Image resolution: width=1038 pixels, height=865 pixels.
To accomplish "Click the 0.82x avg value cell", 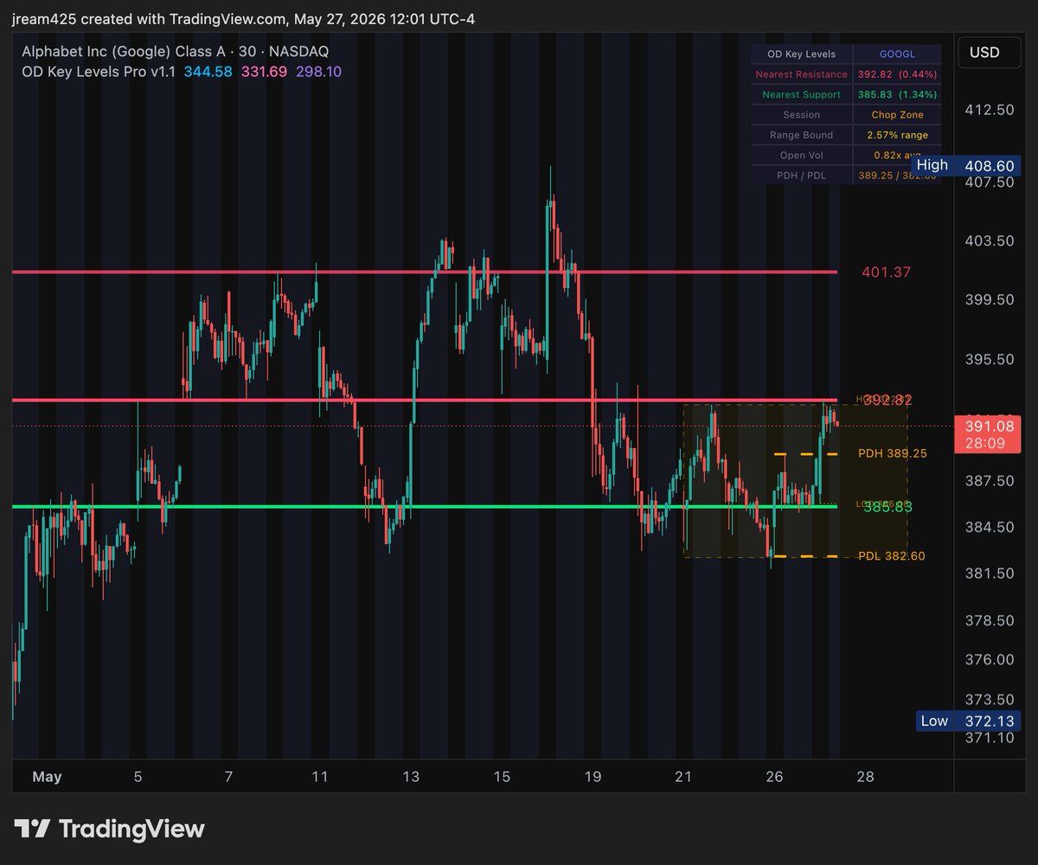I will [897, 156].
